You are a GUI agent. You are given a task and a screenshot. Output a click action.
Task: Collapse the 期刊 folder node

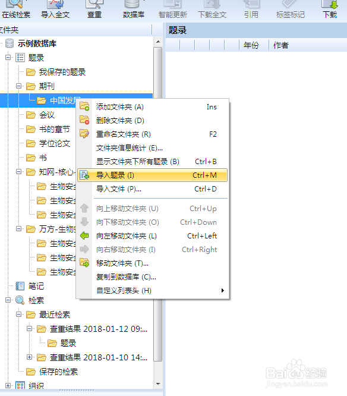click(18, 86)
